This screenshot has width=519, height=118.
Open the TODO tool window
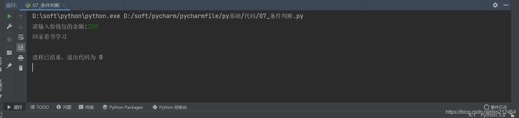[x=40, y=107]
